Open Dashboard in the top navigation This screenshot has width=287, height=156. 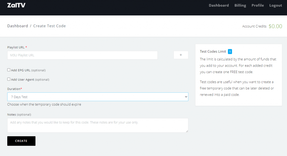(219, 6)
